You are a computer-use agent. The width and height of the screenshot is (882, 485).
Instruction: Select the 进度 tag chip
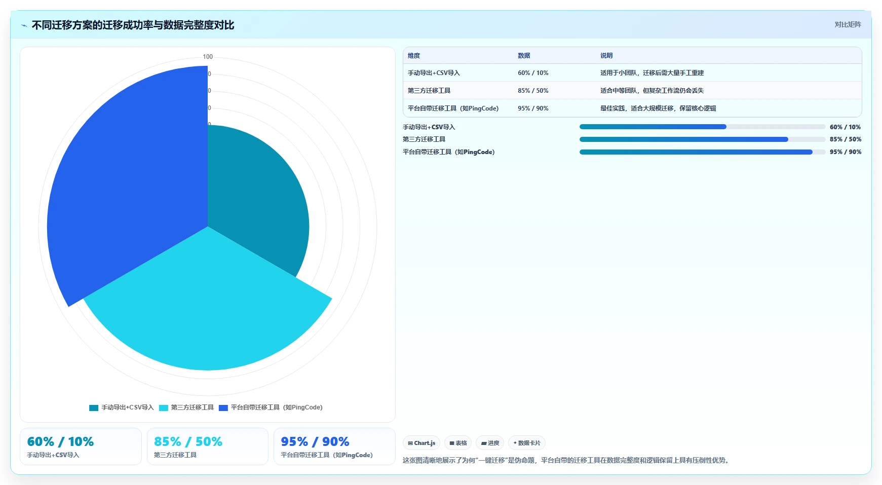pos(490,443)
